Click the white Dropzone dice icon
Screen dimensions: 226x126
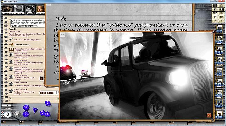point(17,114)
